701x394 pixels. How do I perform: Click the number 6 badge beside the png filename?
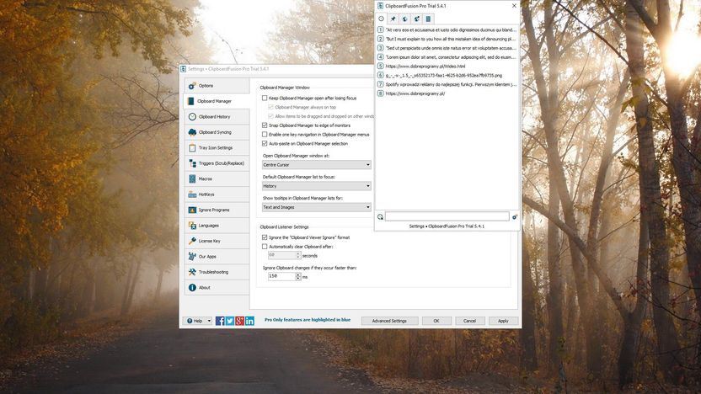point(381,75)
